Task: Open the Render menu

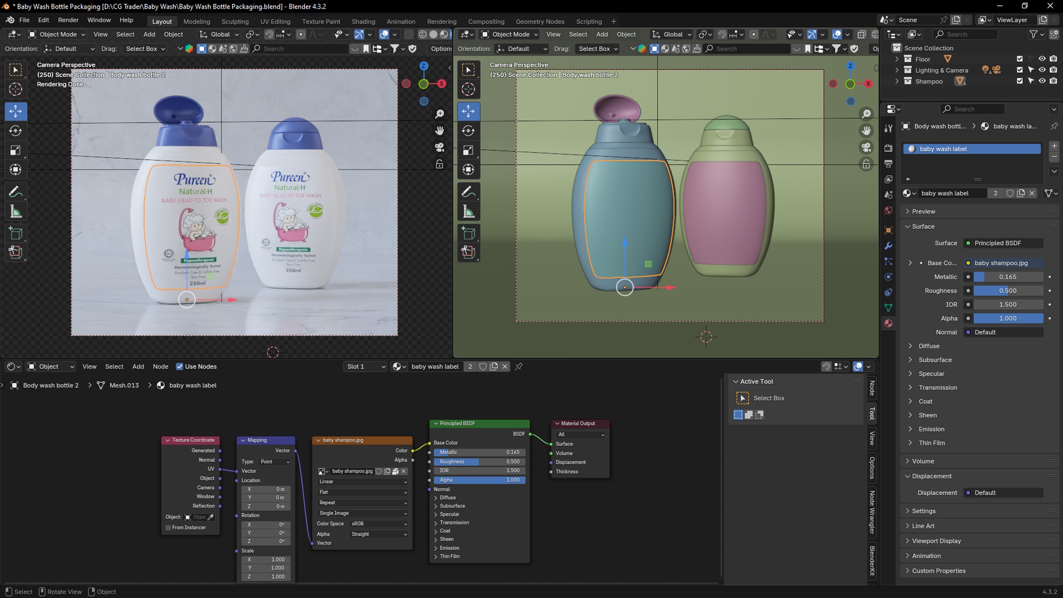Action: [68, 20]
